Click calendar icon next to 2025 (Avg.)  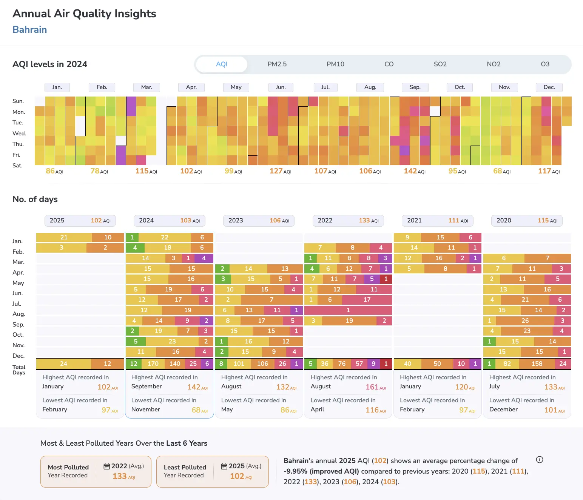point(224,466)
